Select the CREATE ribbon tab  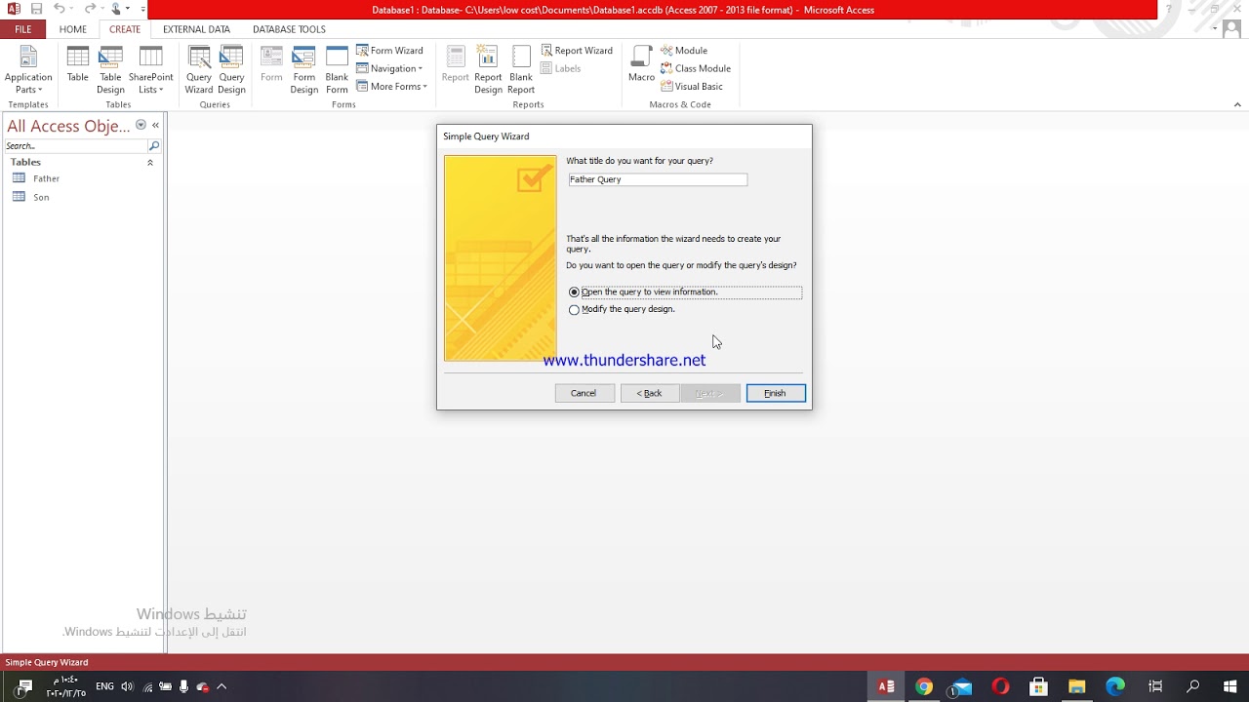tap(125, 29)
